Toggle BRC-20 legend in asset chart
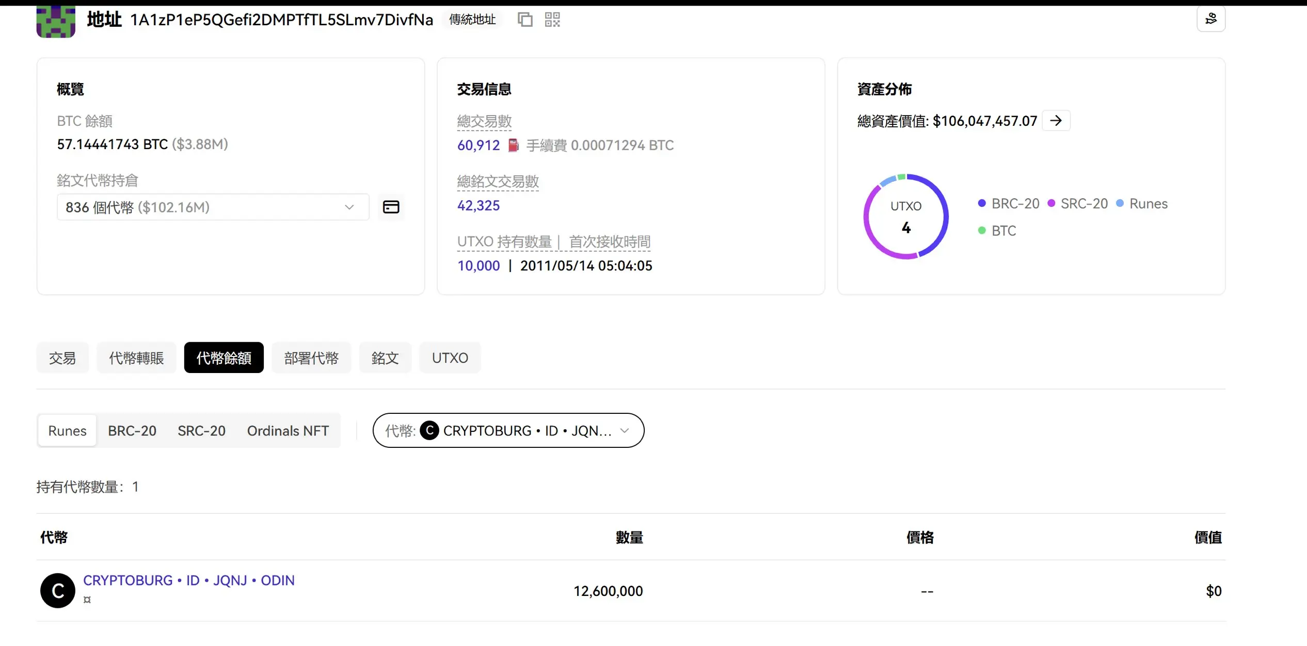Image resolution: width=1307 pixels, height=646 pixels. click(x=1009, y=203)
